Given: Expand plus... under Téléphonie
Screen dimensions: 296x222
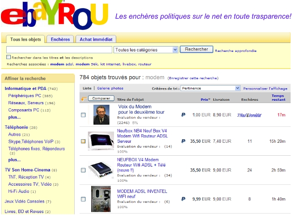Looking at the screenshot, I should point(14,160).
